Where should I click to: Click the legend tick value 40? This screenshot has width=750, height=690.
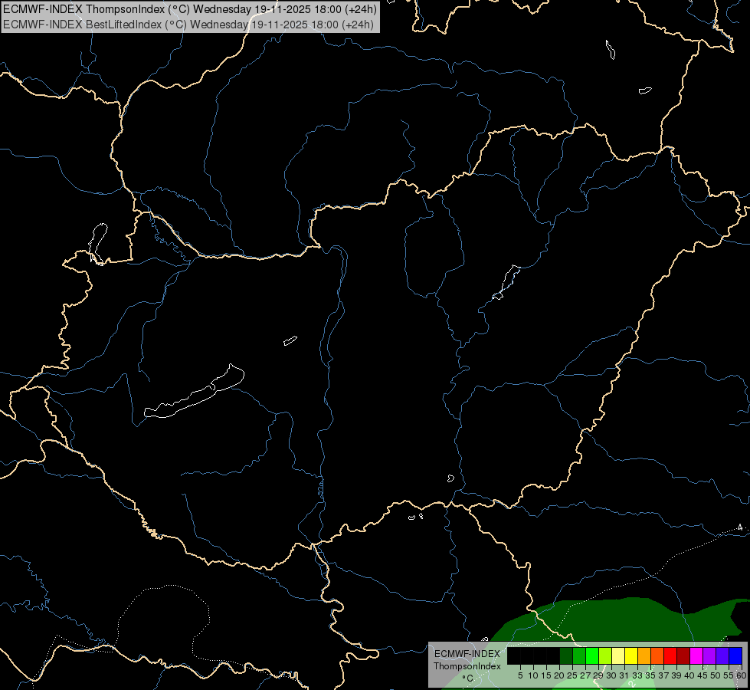point(689,675)
